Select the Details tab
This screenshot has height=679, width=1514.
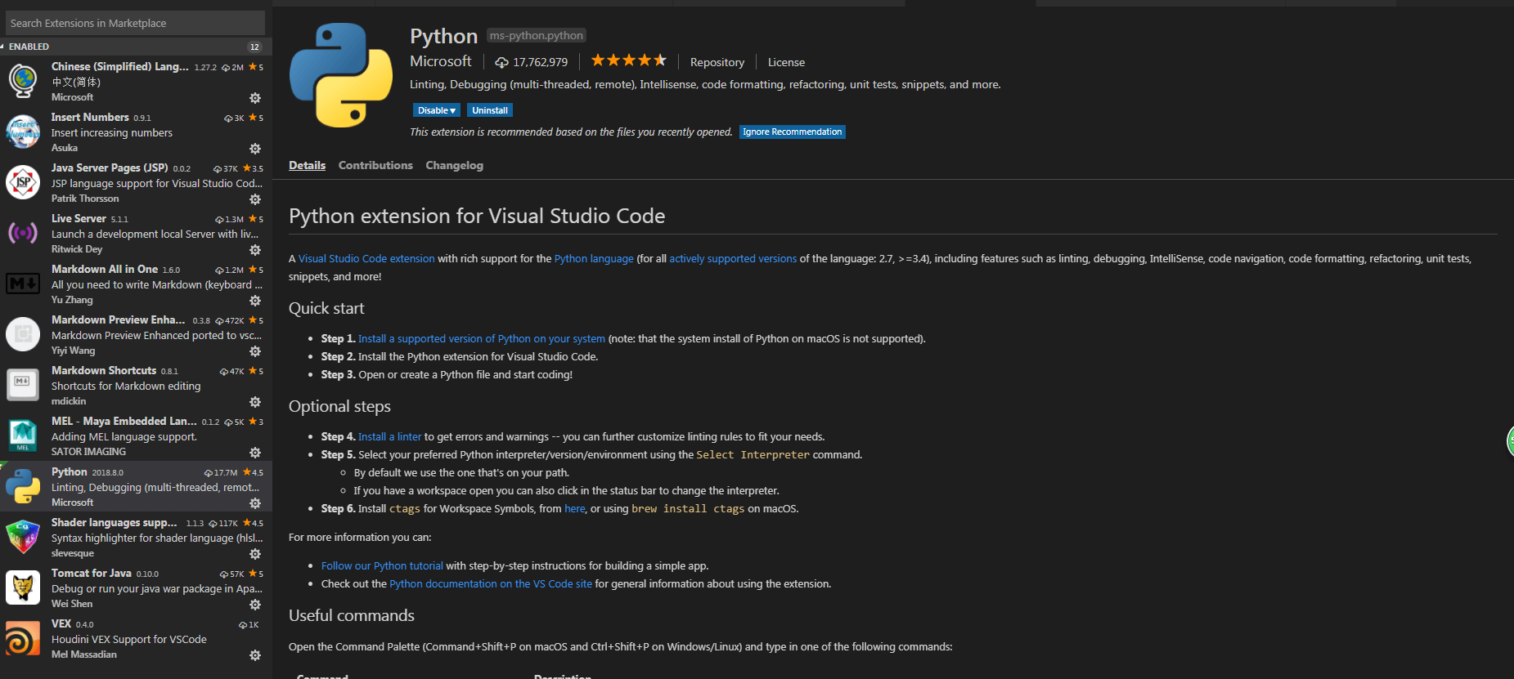click(307, 165)
